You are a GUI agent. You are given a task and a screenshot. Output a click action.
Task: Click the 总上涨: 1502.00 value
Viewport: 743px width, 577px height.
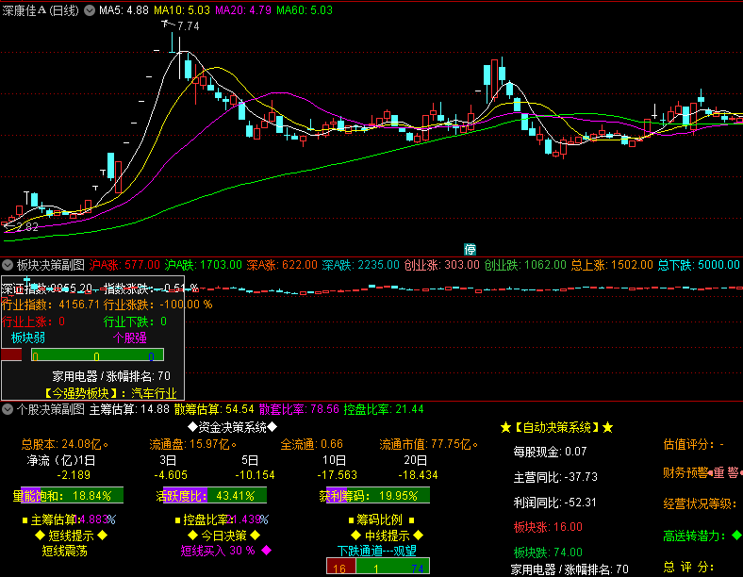coord(612,265)
